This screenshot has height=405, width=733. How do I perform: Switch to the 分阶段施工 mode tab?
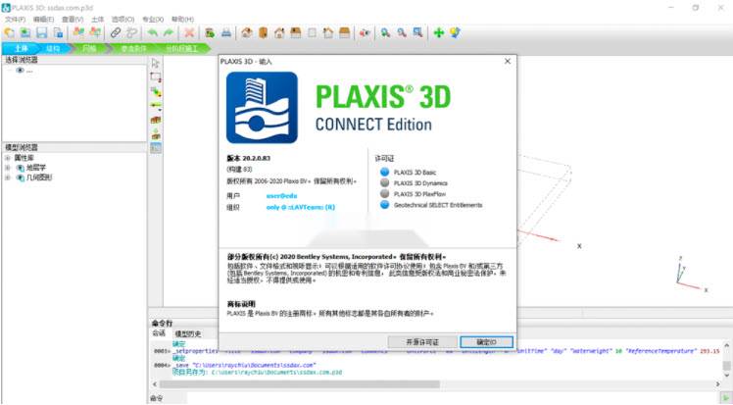[x=182, y=48]
